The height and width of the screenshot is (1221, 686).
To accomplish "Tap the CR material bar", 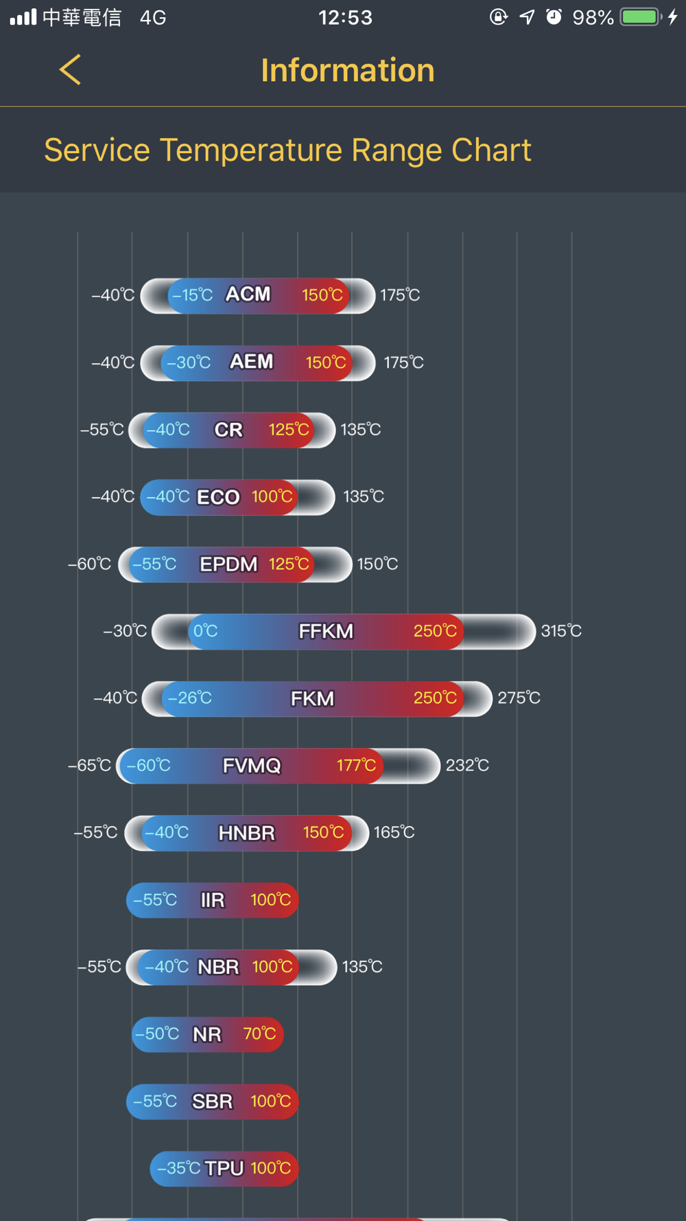I will click(x=231, y=430).
